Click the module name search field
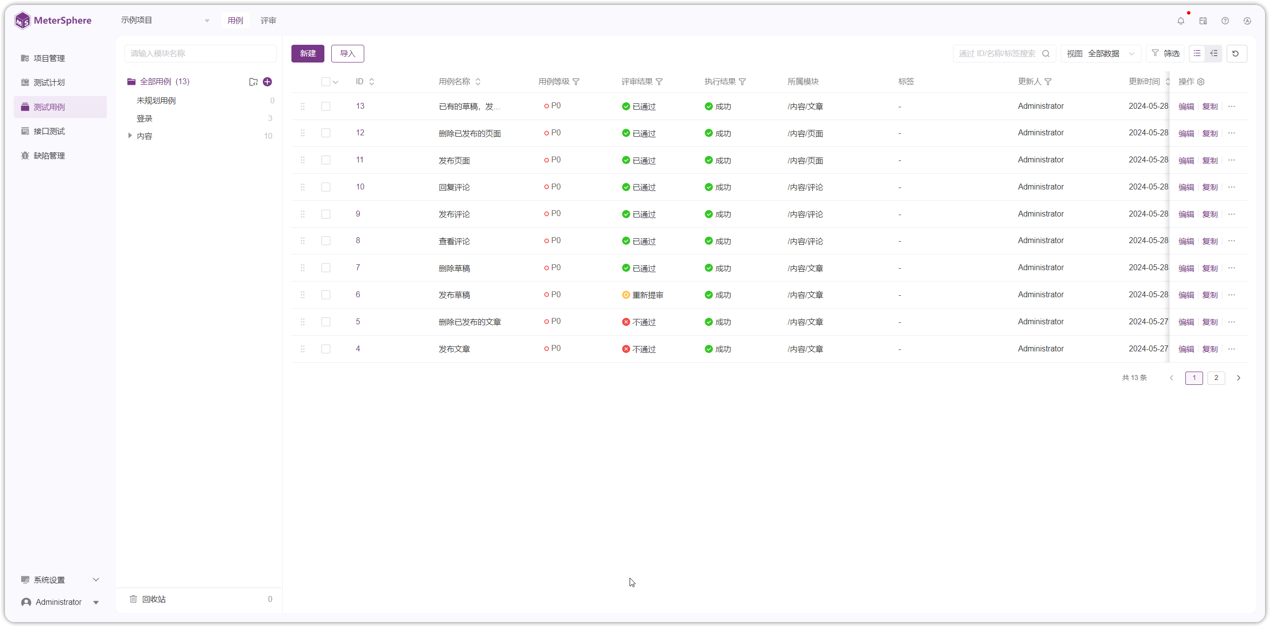Viewport: 1270px width, 627px height. (x=200, y=54)
